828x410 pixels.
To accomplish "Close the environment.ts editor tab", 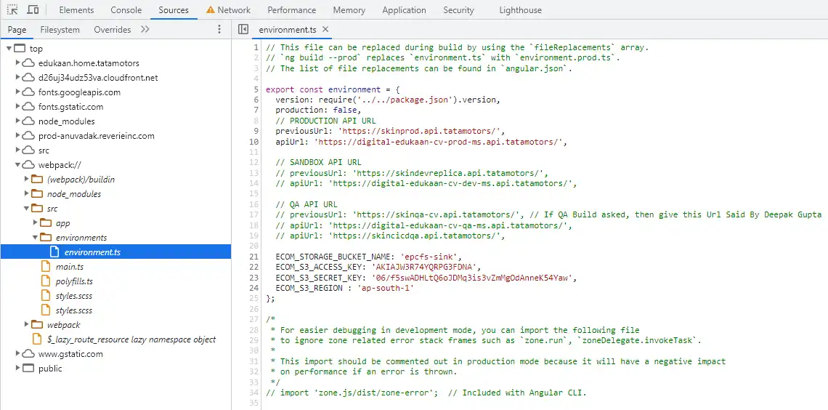I will click(x=325, y=30).
